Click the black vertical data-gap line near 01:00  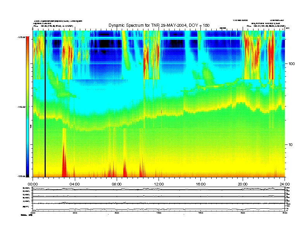(45, 104)
